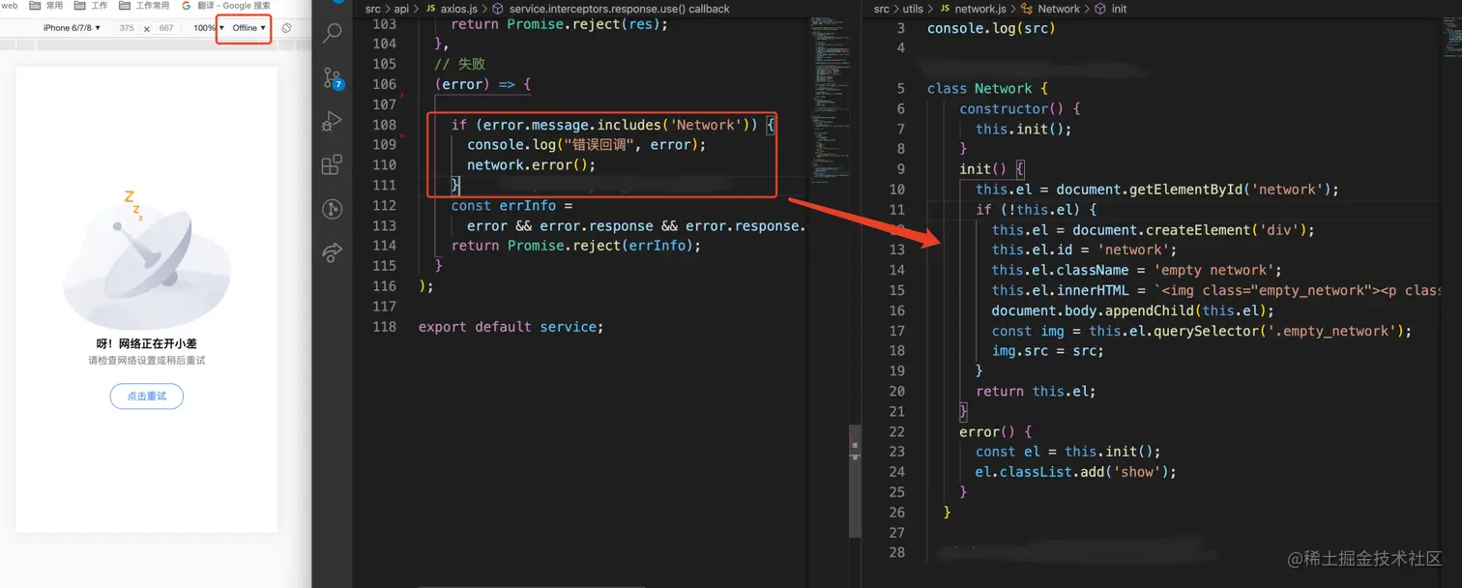Click 'document.body.appendChild(this.el);' line
The height and width of the screenshot is (588, 1462).
click(1132, 310)
